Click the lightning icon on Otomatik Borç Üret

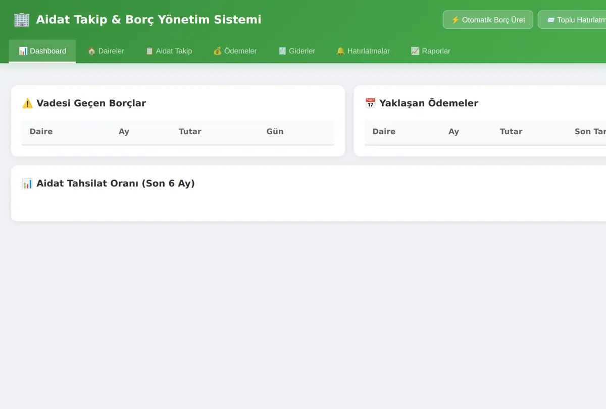pyautogui.click(x=455, y=20)
